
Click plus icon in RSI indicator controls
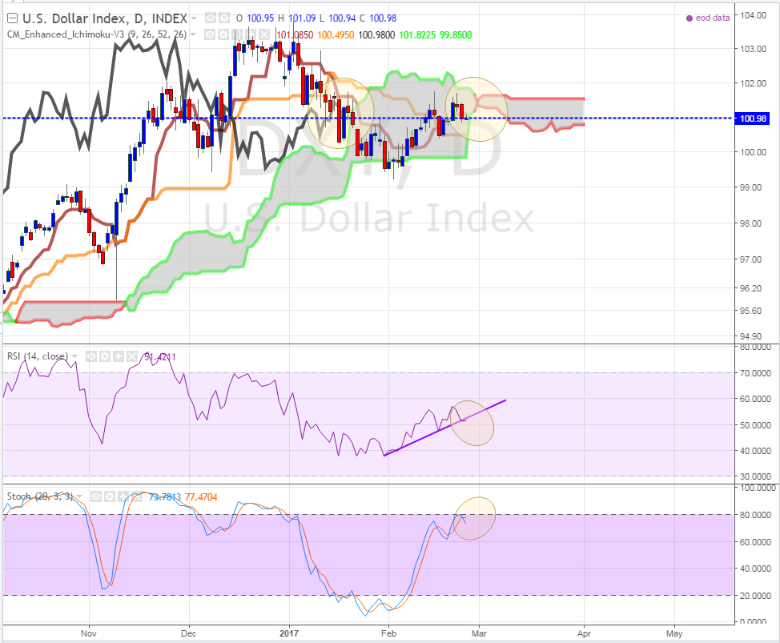coord(118,356)
